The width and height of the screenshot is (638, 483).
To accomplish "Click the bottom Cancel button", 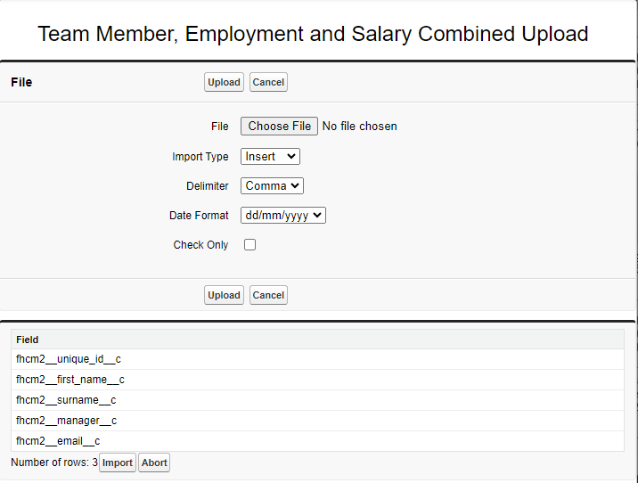I will tap(268, 296).
